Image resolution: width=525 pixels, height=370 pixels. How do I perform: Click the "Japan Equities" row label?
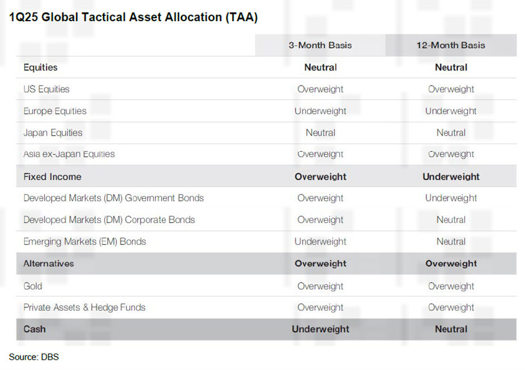[53, 133]
